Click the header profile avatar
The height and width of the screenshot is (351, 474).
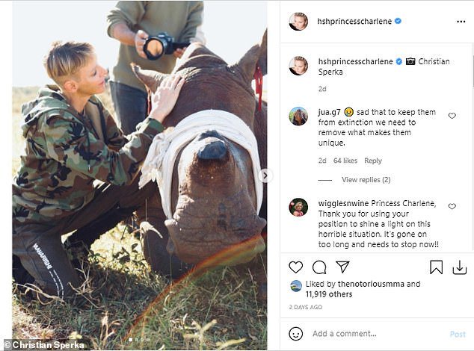[298, 21]
